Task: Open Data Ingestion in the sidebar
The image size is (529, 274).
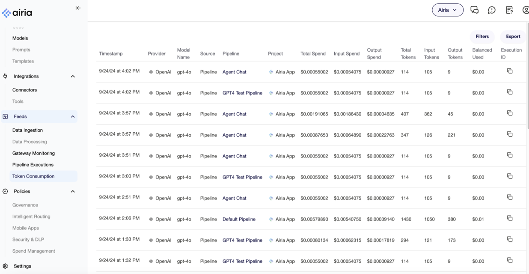Action: coord(27,130)
